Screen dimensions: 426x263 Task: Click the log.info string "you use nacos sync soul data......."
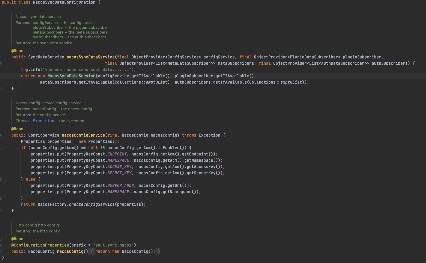pos(87,69)
